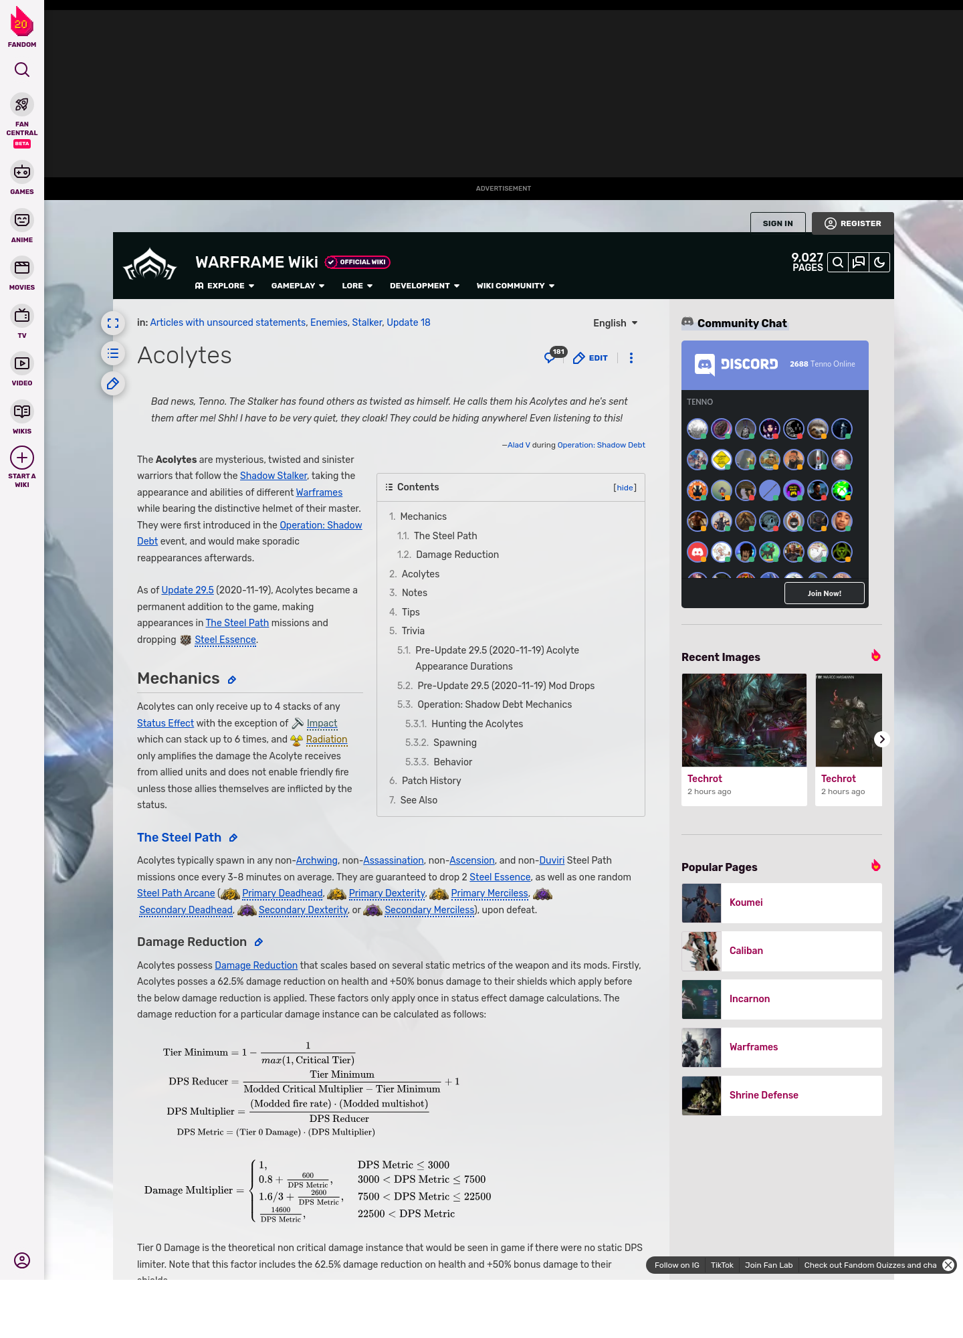Open first Techrot recent image thumbnail
Screen dimensions: 963x1338
(744, 720)
